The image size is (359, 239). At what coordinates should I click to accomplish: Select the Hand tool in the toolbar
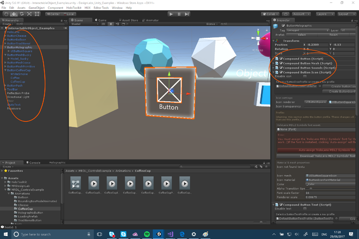pyautogui.click(x=6, y=14)
